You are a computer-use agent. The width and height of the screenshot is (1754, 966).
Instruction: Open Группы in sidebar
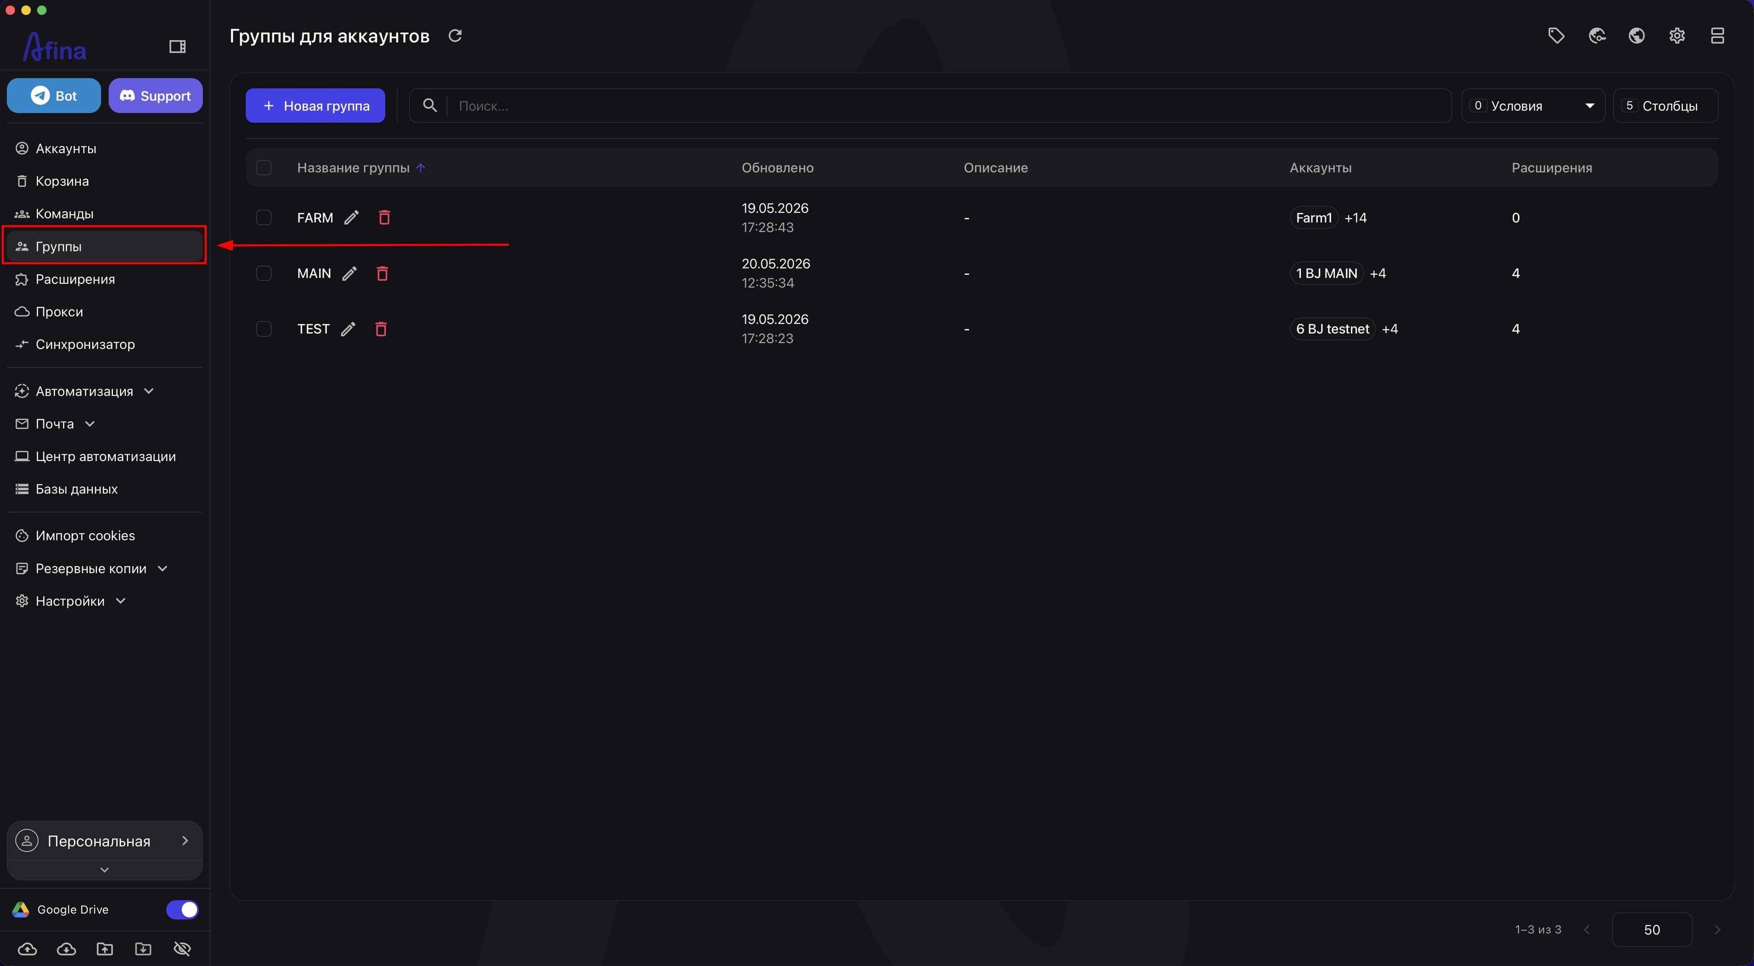[104, 246]
